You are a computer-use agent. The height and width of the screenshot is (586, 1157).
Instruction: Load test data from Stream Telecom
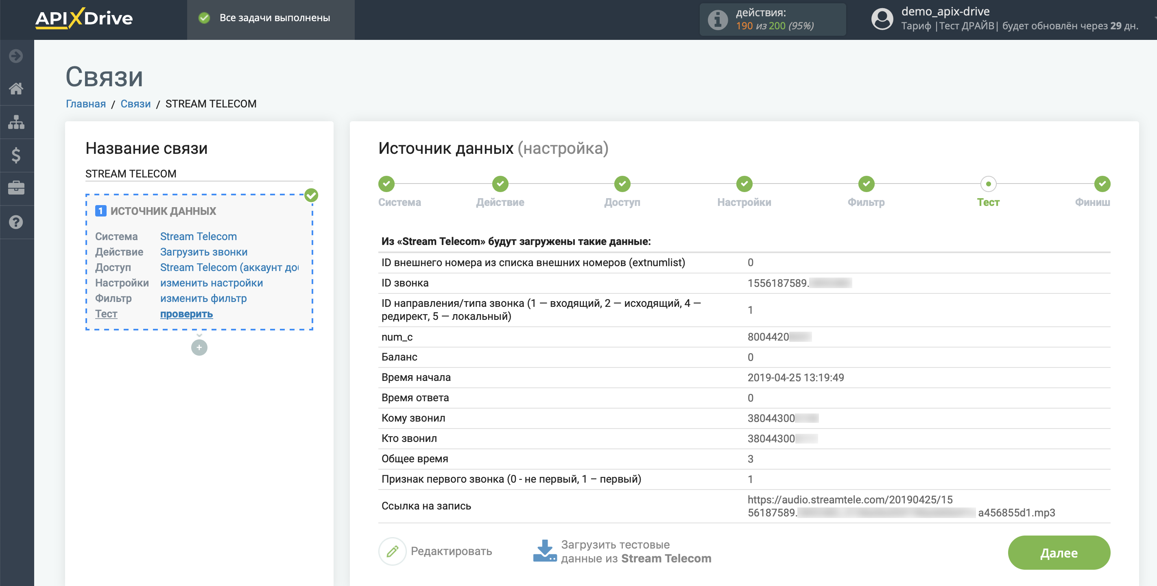coord(636,551)
